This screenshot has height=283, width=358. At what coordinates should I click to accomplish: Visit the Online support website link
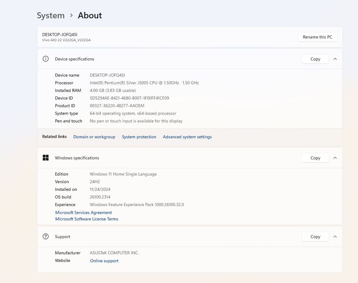point(104,261)
